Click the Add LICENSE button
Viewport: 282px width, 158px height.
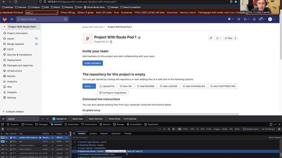tap(168, 86)
